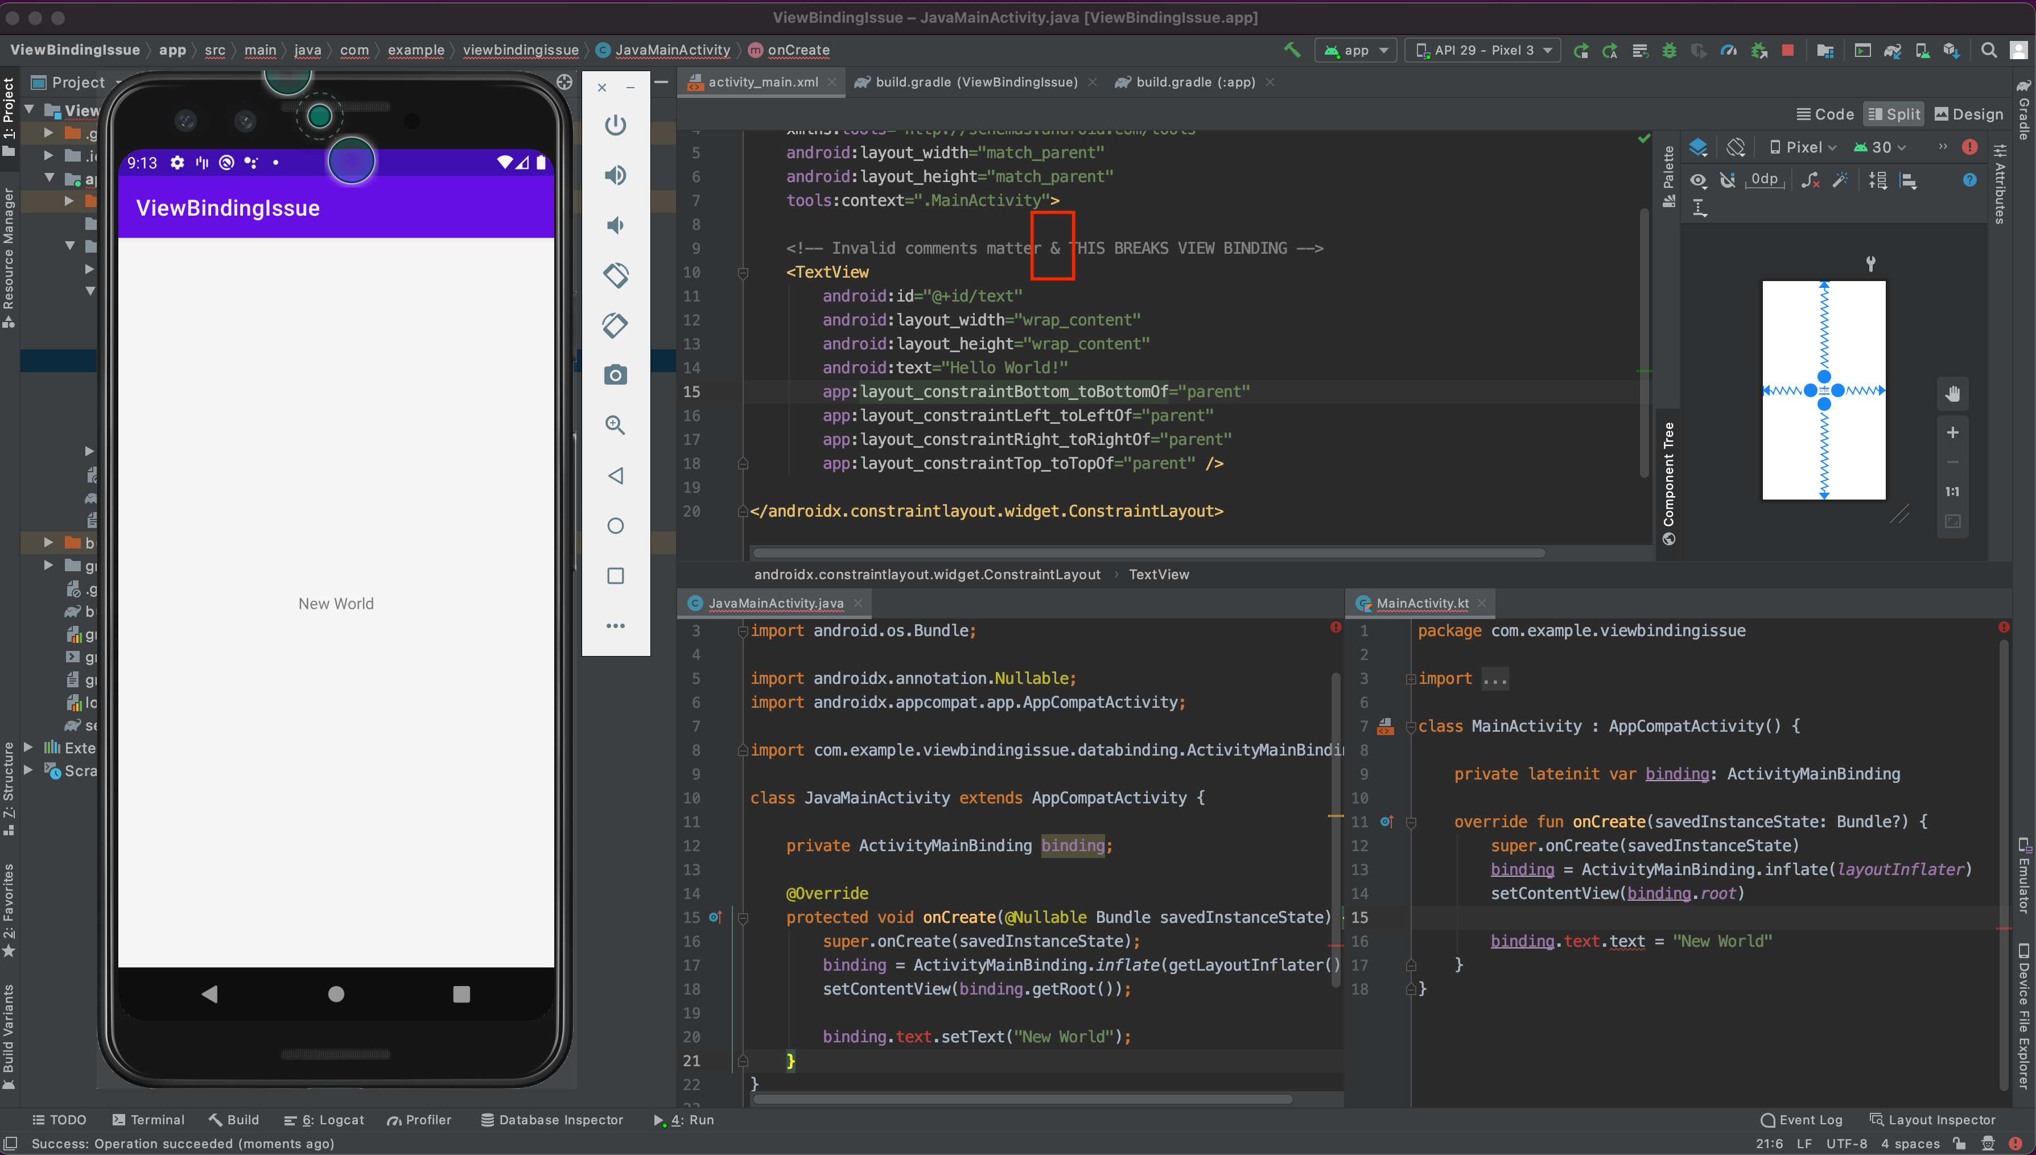Image resolution: width=2036 pixels, height=1155 pixels.
Task: Expand the External Libraries tree node
Action: pyautogui.click(x=28, y=747)
